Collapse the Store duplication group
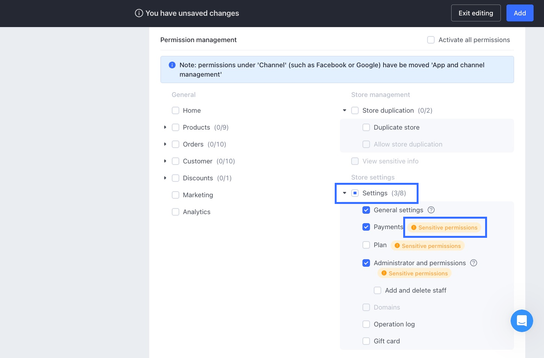 344,110
